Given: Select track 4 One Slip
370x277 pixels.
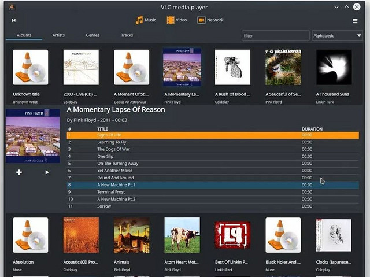Looking at the screenshot, I should point(213,157).
